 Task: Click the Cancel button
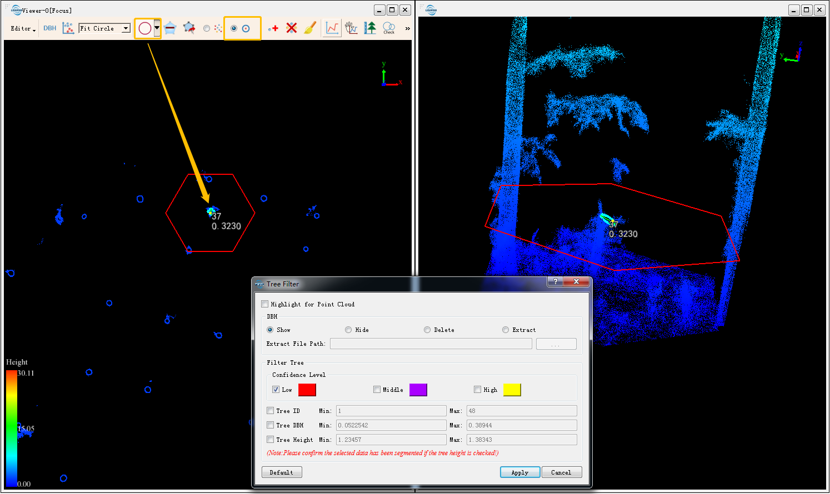click(562, 472)
